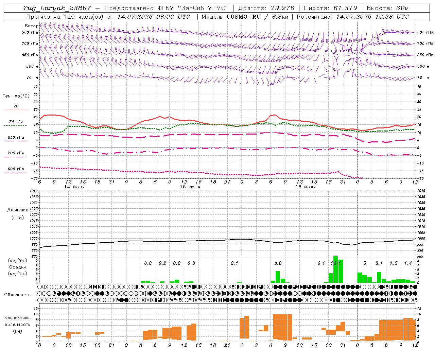Viewport: 435px width, 348px height.
Task: Click the tallest green precipitation bar
Action: (x=335, y=269)
